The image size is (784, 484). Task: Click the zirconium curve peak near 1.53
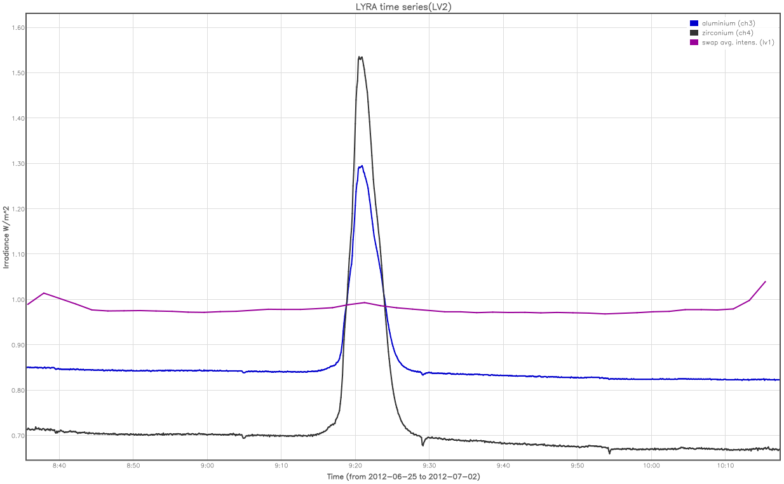pos(360,58)
